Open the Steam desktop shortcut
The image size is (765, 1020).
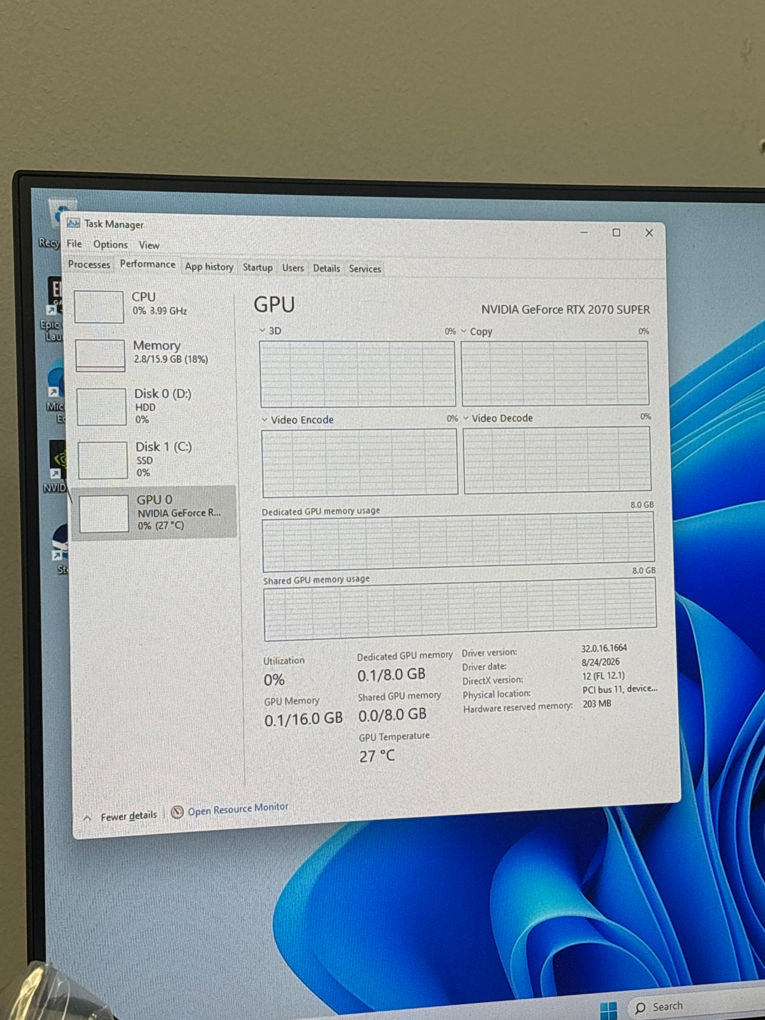(60, 548)
